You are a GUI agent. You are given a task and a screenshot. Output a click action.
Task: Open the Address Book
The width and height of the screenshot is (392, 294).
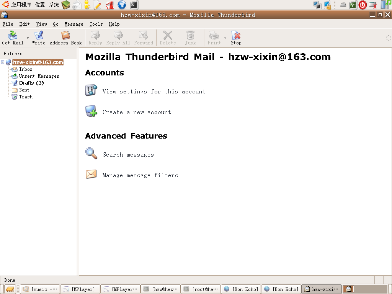coord(65,38)
